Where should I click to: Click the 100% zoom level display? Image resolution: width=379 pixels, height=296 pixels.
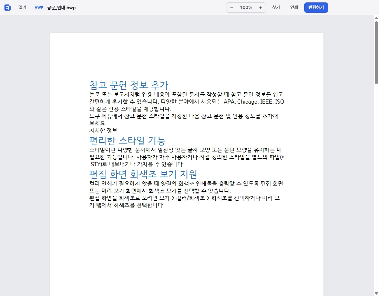coord(246,8)
